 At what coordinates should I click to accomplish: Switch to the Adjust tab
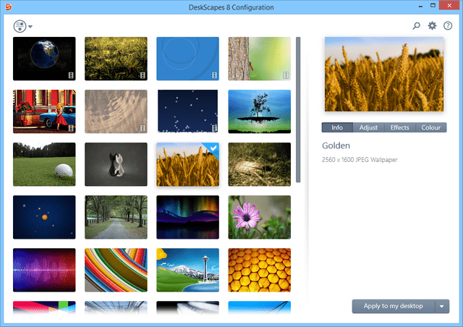(x=368, y=127)
